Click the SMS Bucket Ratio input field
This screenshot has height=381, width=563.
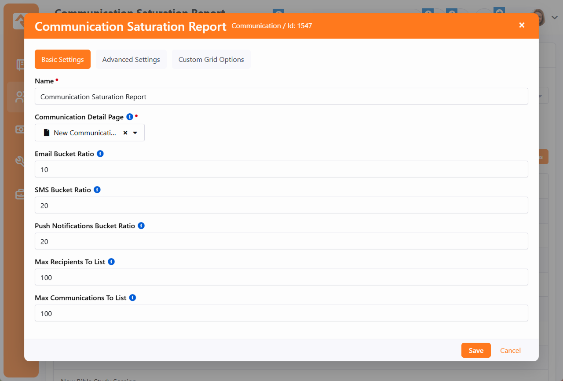(281, 205)
